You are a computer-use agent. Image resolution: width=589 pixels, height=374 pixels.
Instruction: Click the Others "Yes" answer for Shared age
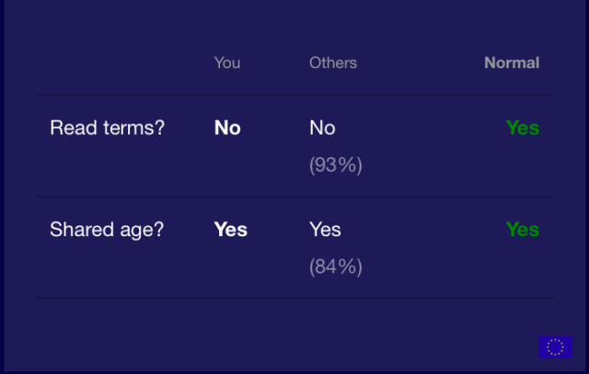point(325,229)
